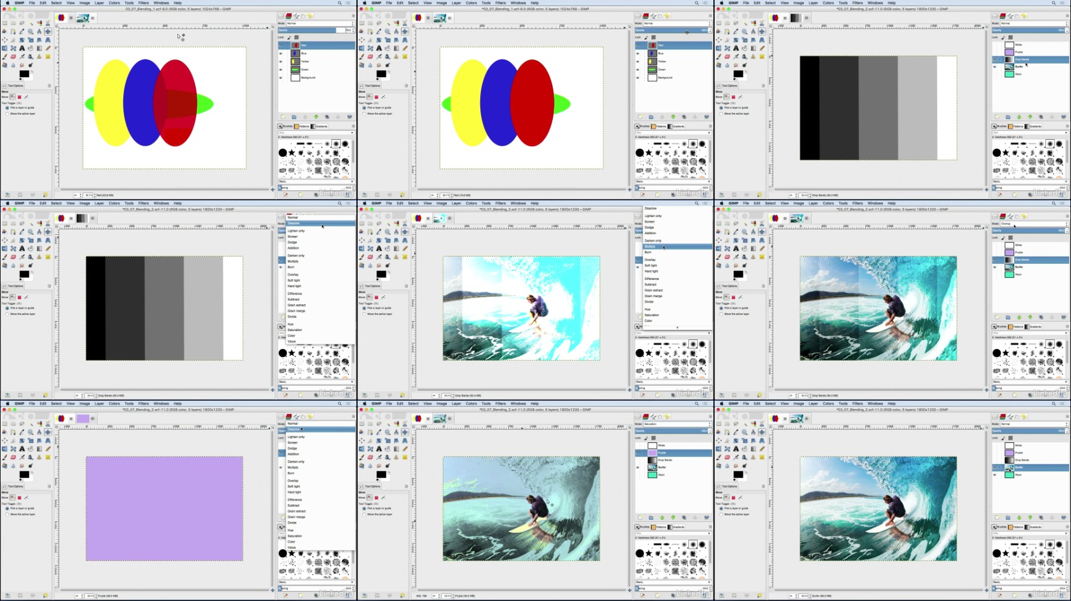Image resolution: width=1071 pixels, height=601 pixels.
Task: Select the Text tool beside the purple canvas
Action: 22,449
